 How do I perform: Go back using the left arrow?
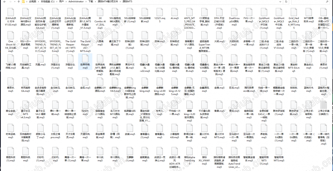click(5, 2)
